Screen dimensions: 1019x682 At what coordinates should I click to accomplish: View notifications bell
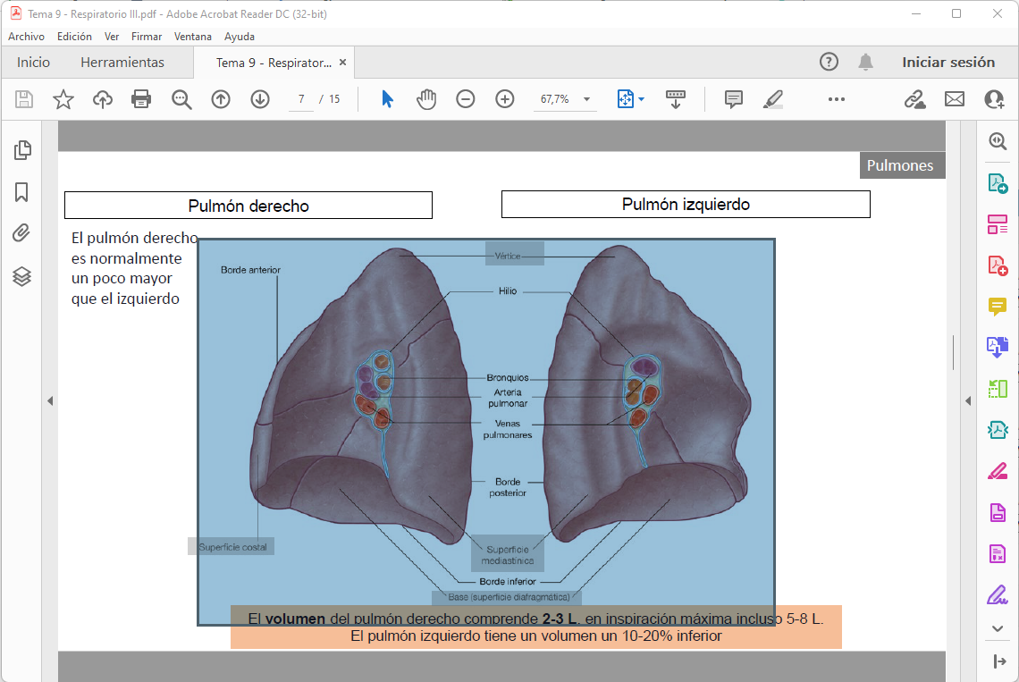(x=865, y=62)
